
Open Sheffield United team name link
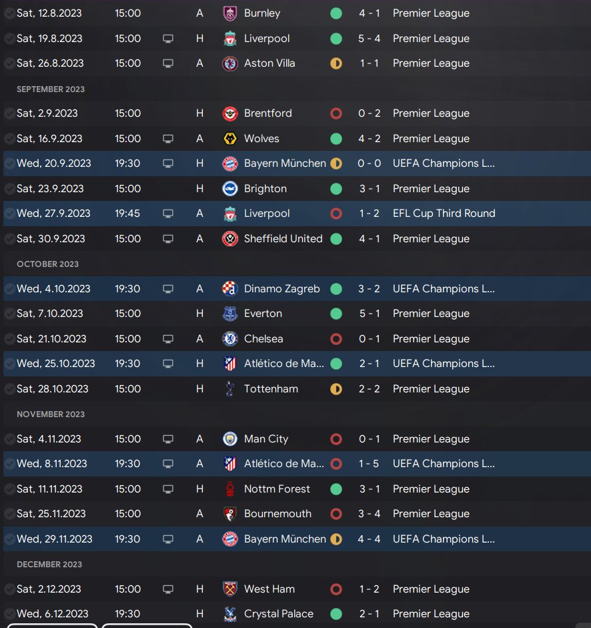pos(283,239)
